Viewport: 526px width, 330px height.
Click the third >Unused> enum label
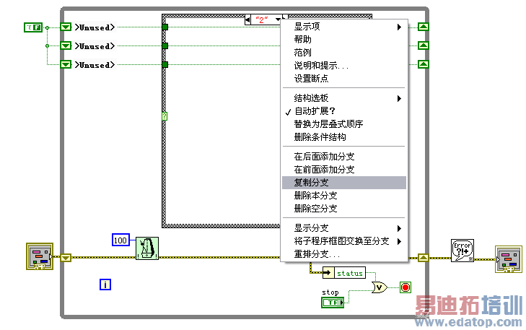pyautogui.click(x=95, y=65)
